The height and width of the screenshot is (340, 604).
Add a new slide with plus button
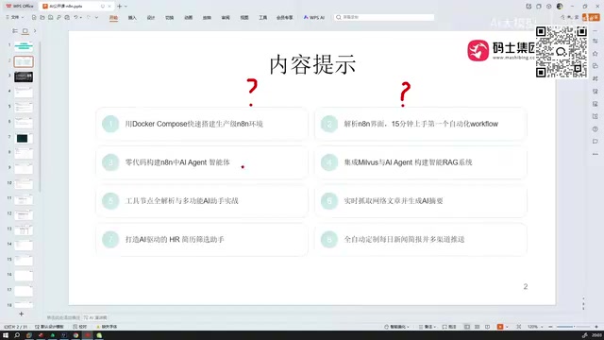coord(21,314)
